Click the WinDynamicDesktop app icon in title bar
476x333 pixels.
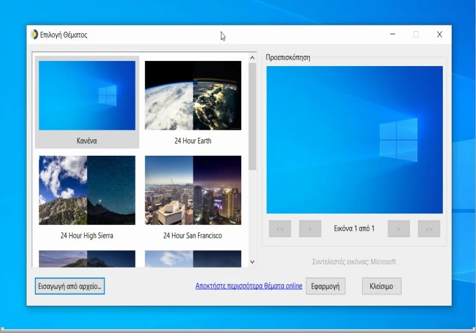click(x=34, y=34)
